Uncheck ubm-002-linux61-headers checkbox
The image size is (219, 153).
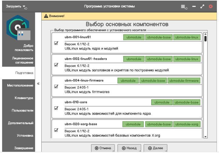click(56, 65)
